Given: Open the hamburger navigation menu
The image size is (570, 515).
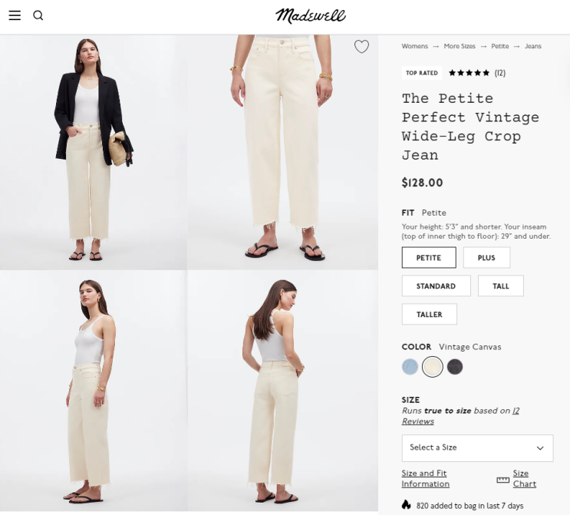Looking at the screenshot, I should click(15, 15).
